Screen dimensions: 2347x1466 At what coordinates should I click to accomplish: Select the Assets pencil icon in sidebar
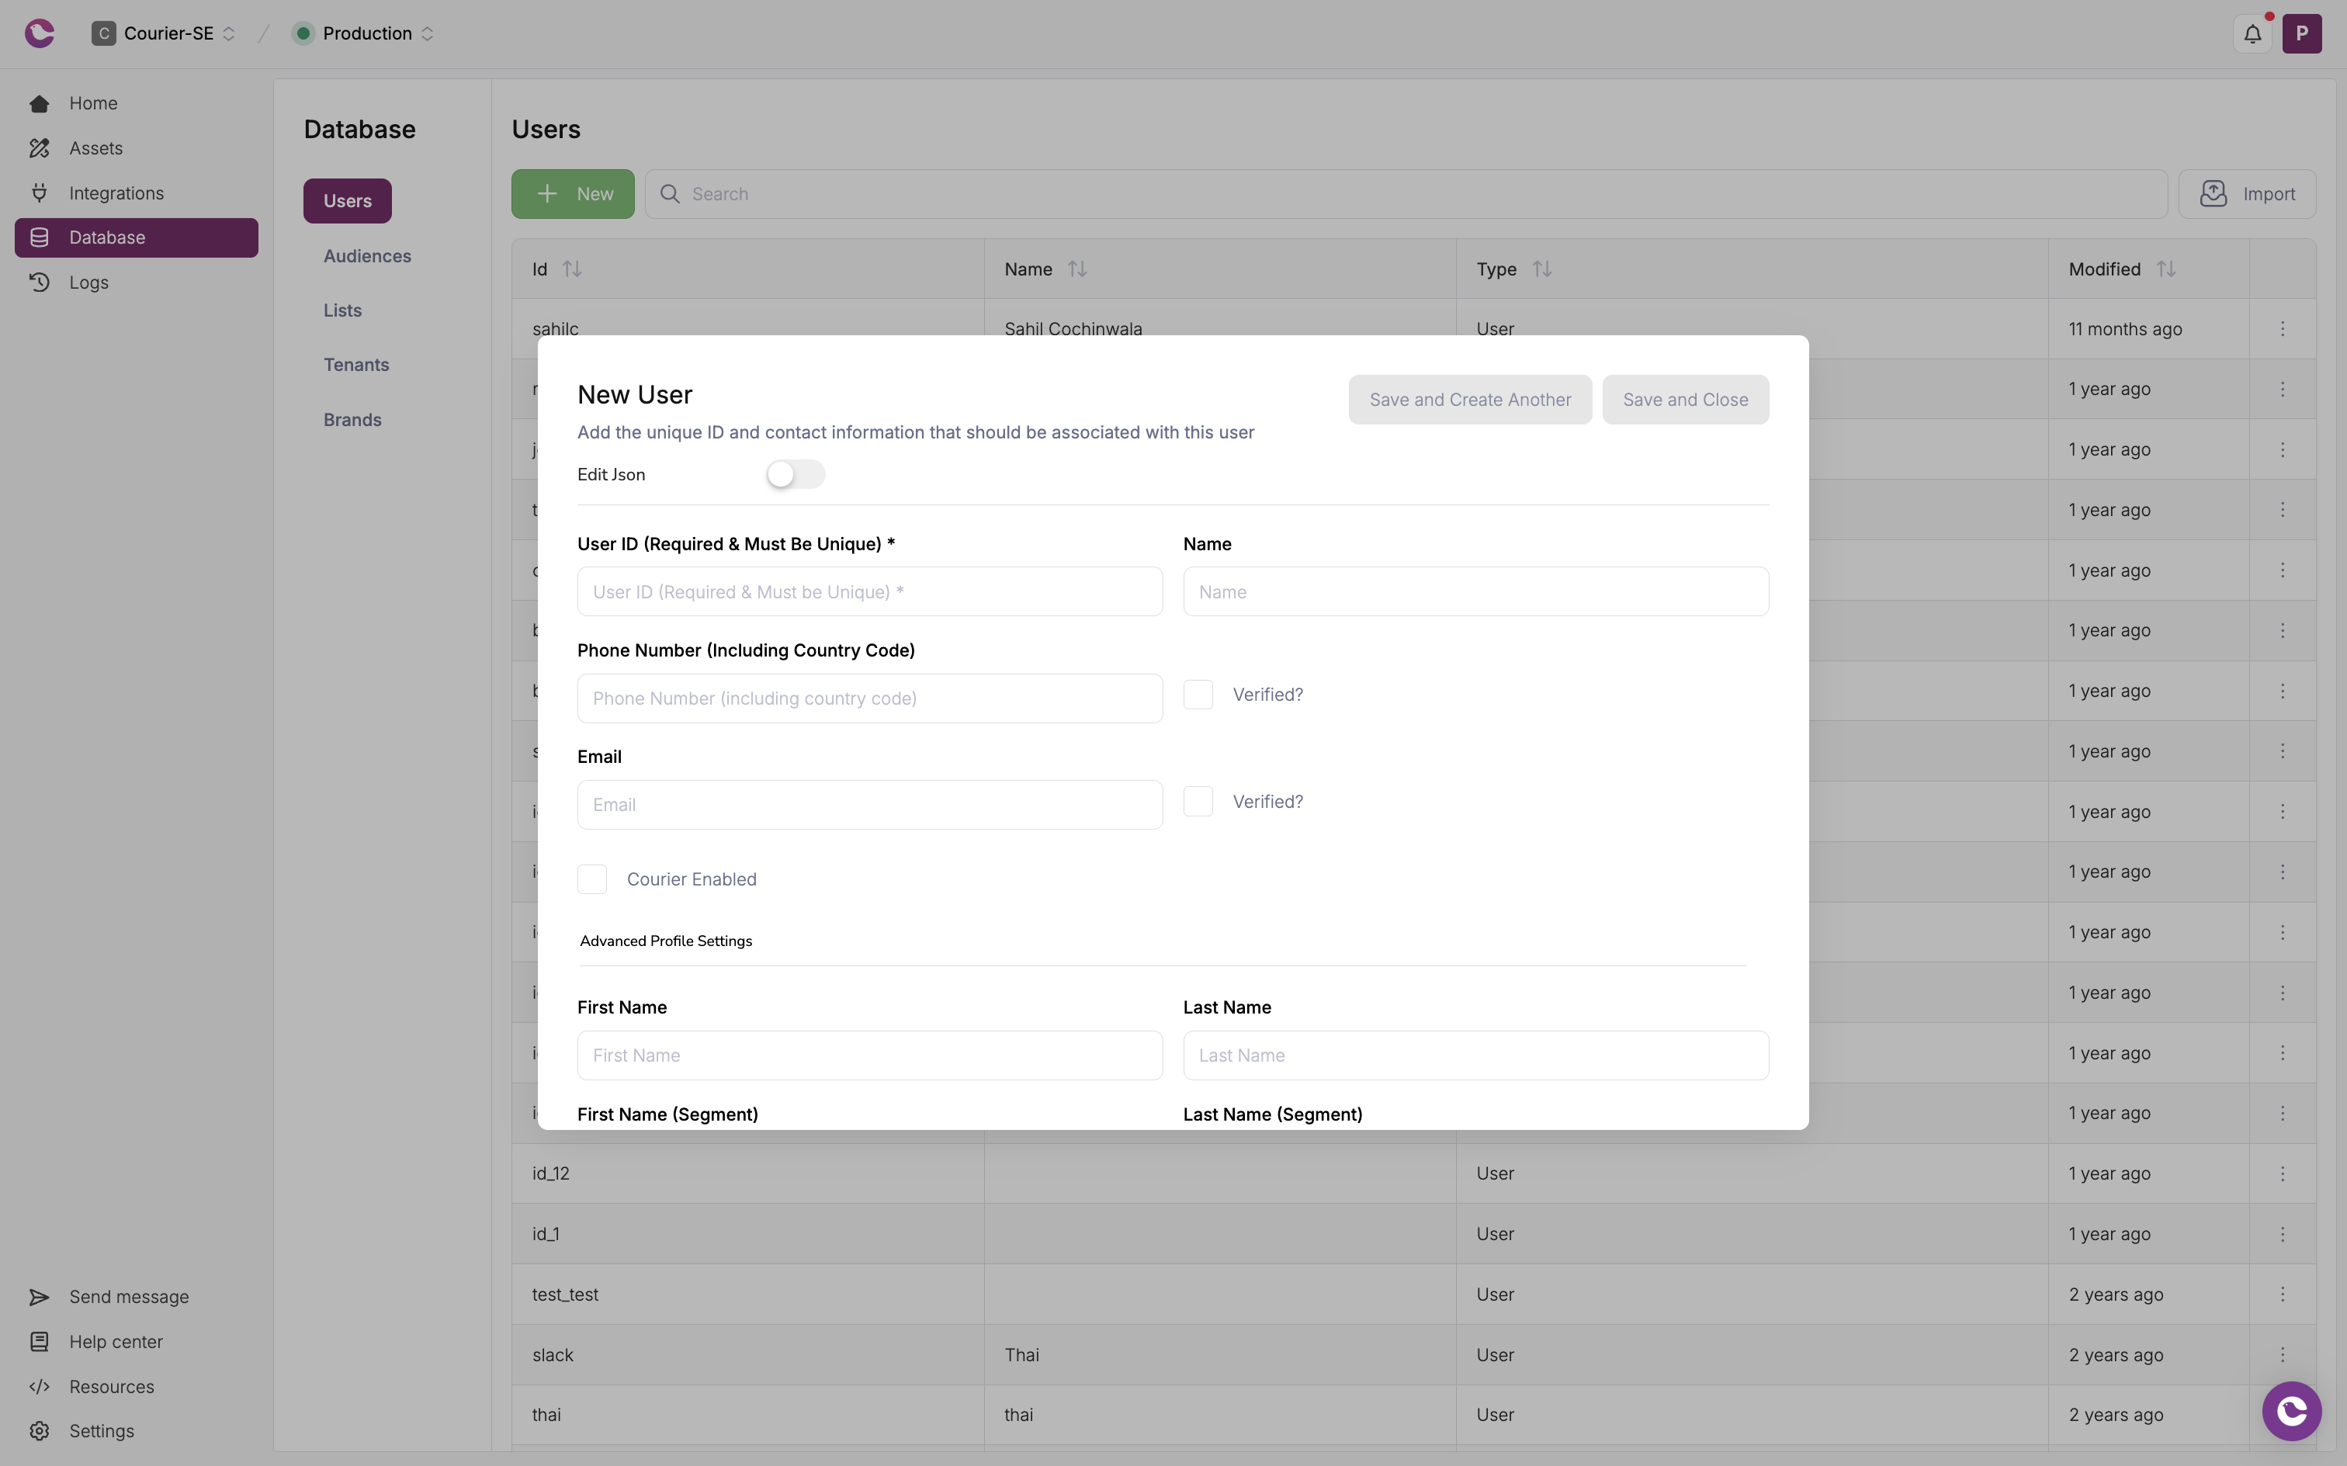coord(39,147)
